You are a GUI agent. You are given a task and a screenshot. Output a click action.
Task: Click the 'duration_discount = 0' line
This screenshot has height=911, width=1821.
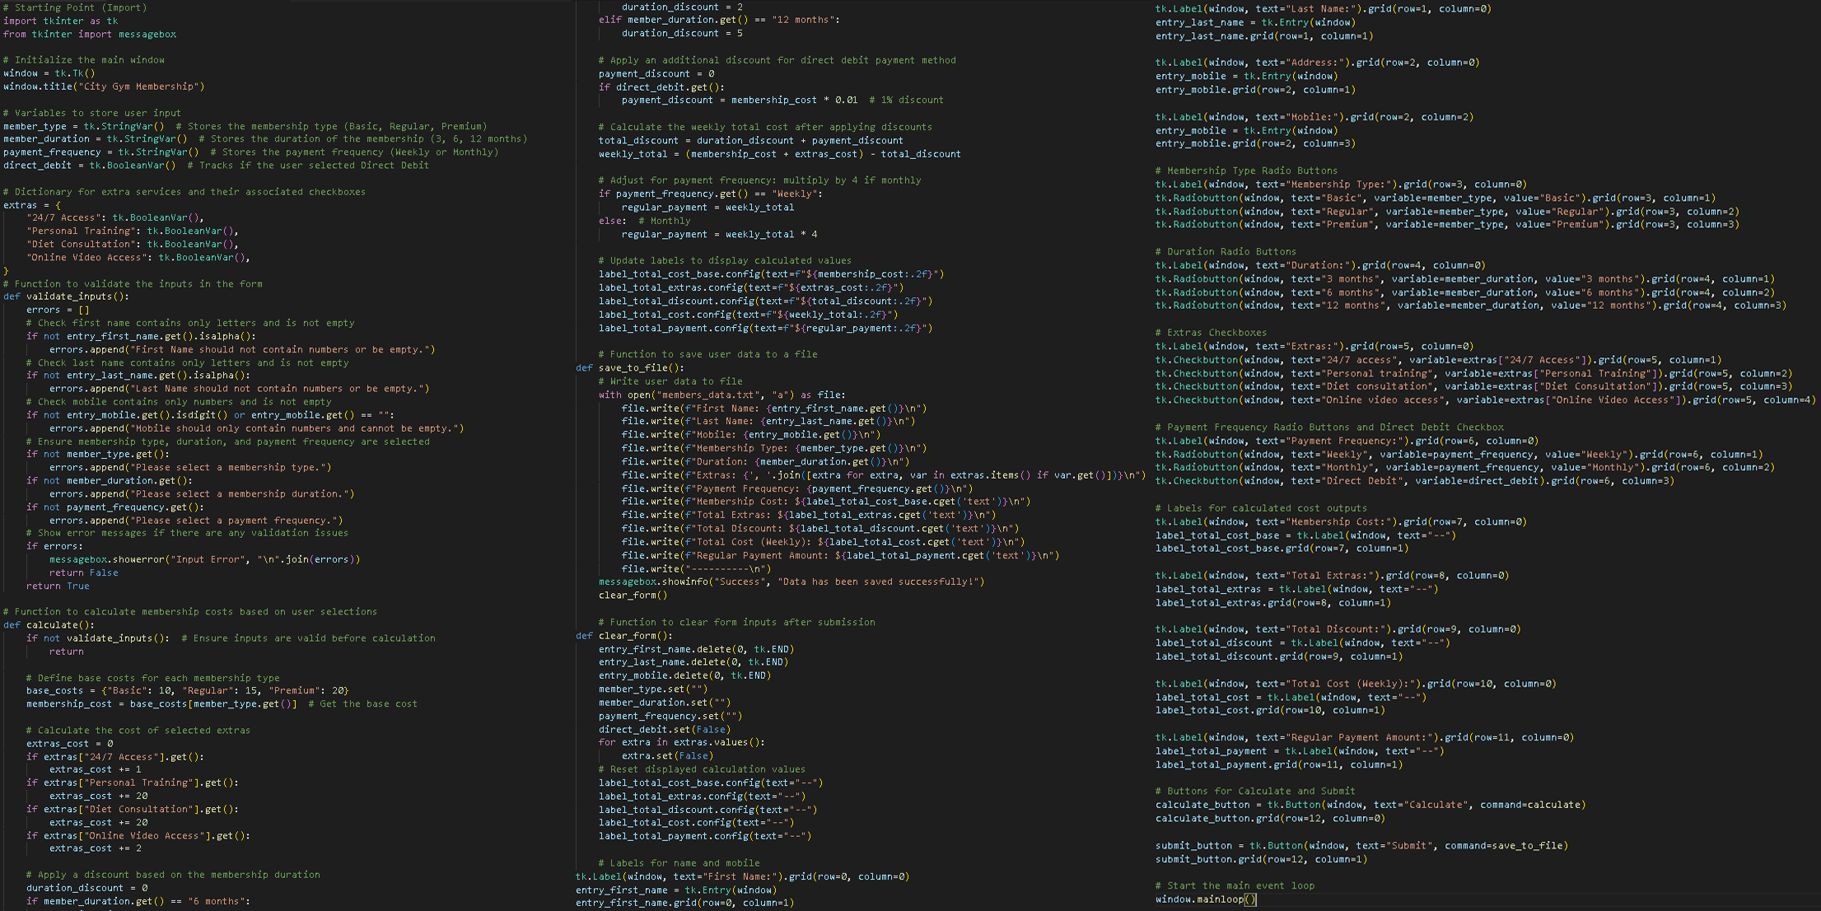[86, 888]
